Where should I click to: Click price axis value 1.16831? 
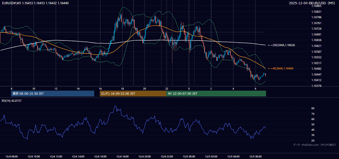point(317,12)
